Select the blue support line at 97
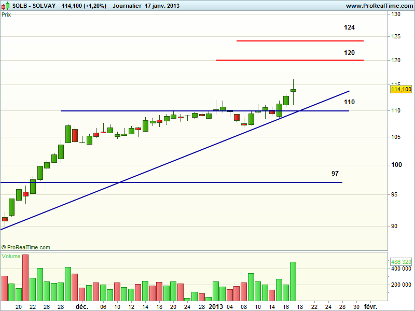 (x=171, y=182)
